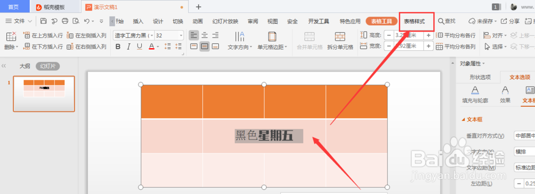Click the line spacing icon
The height and width of the screenshot is (194, 535).
pos(167,46)
